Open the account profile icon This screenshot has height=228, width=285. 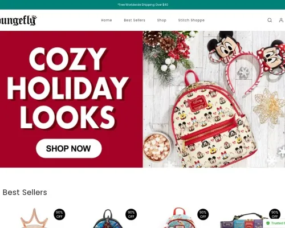click(x=281, y=20)
